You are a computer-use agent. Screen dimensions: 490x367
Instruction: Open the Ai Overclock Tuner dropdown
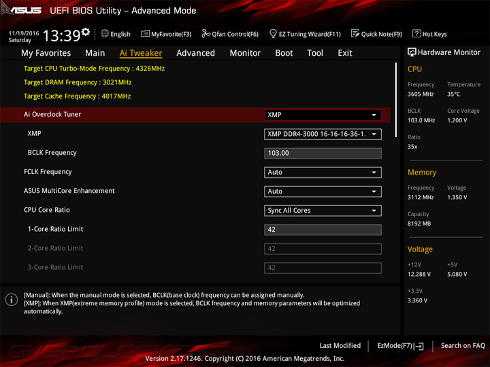(x=323, y=115)
